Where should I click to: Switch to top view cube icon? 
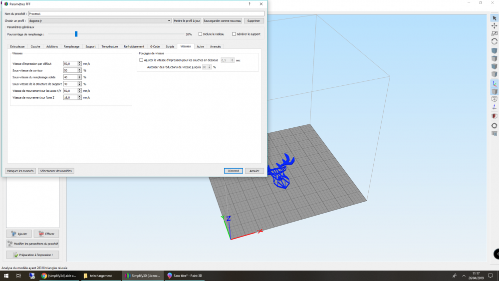494,58
